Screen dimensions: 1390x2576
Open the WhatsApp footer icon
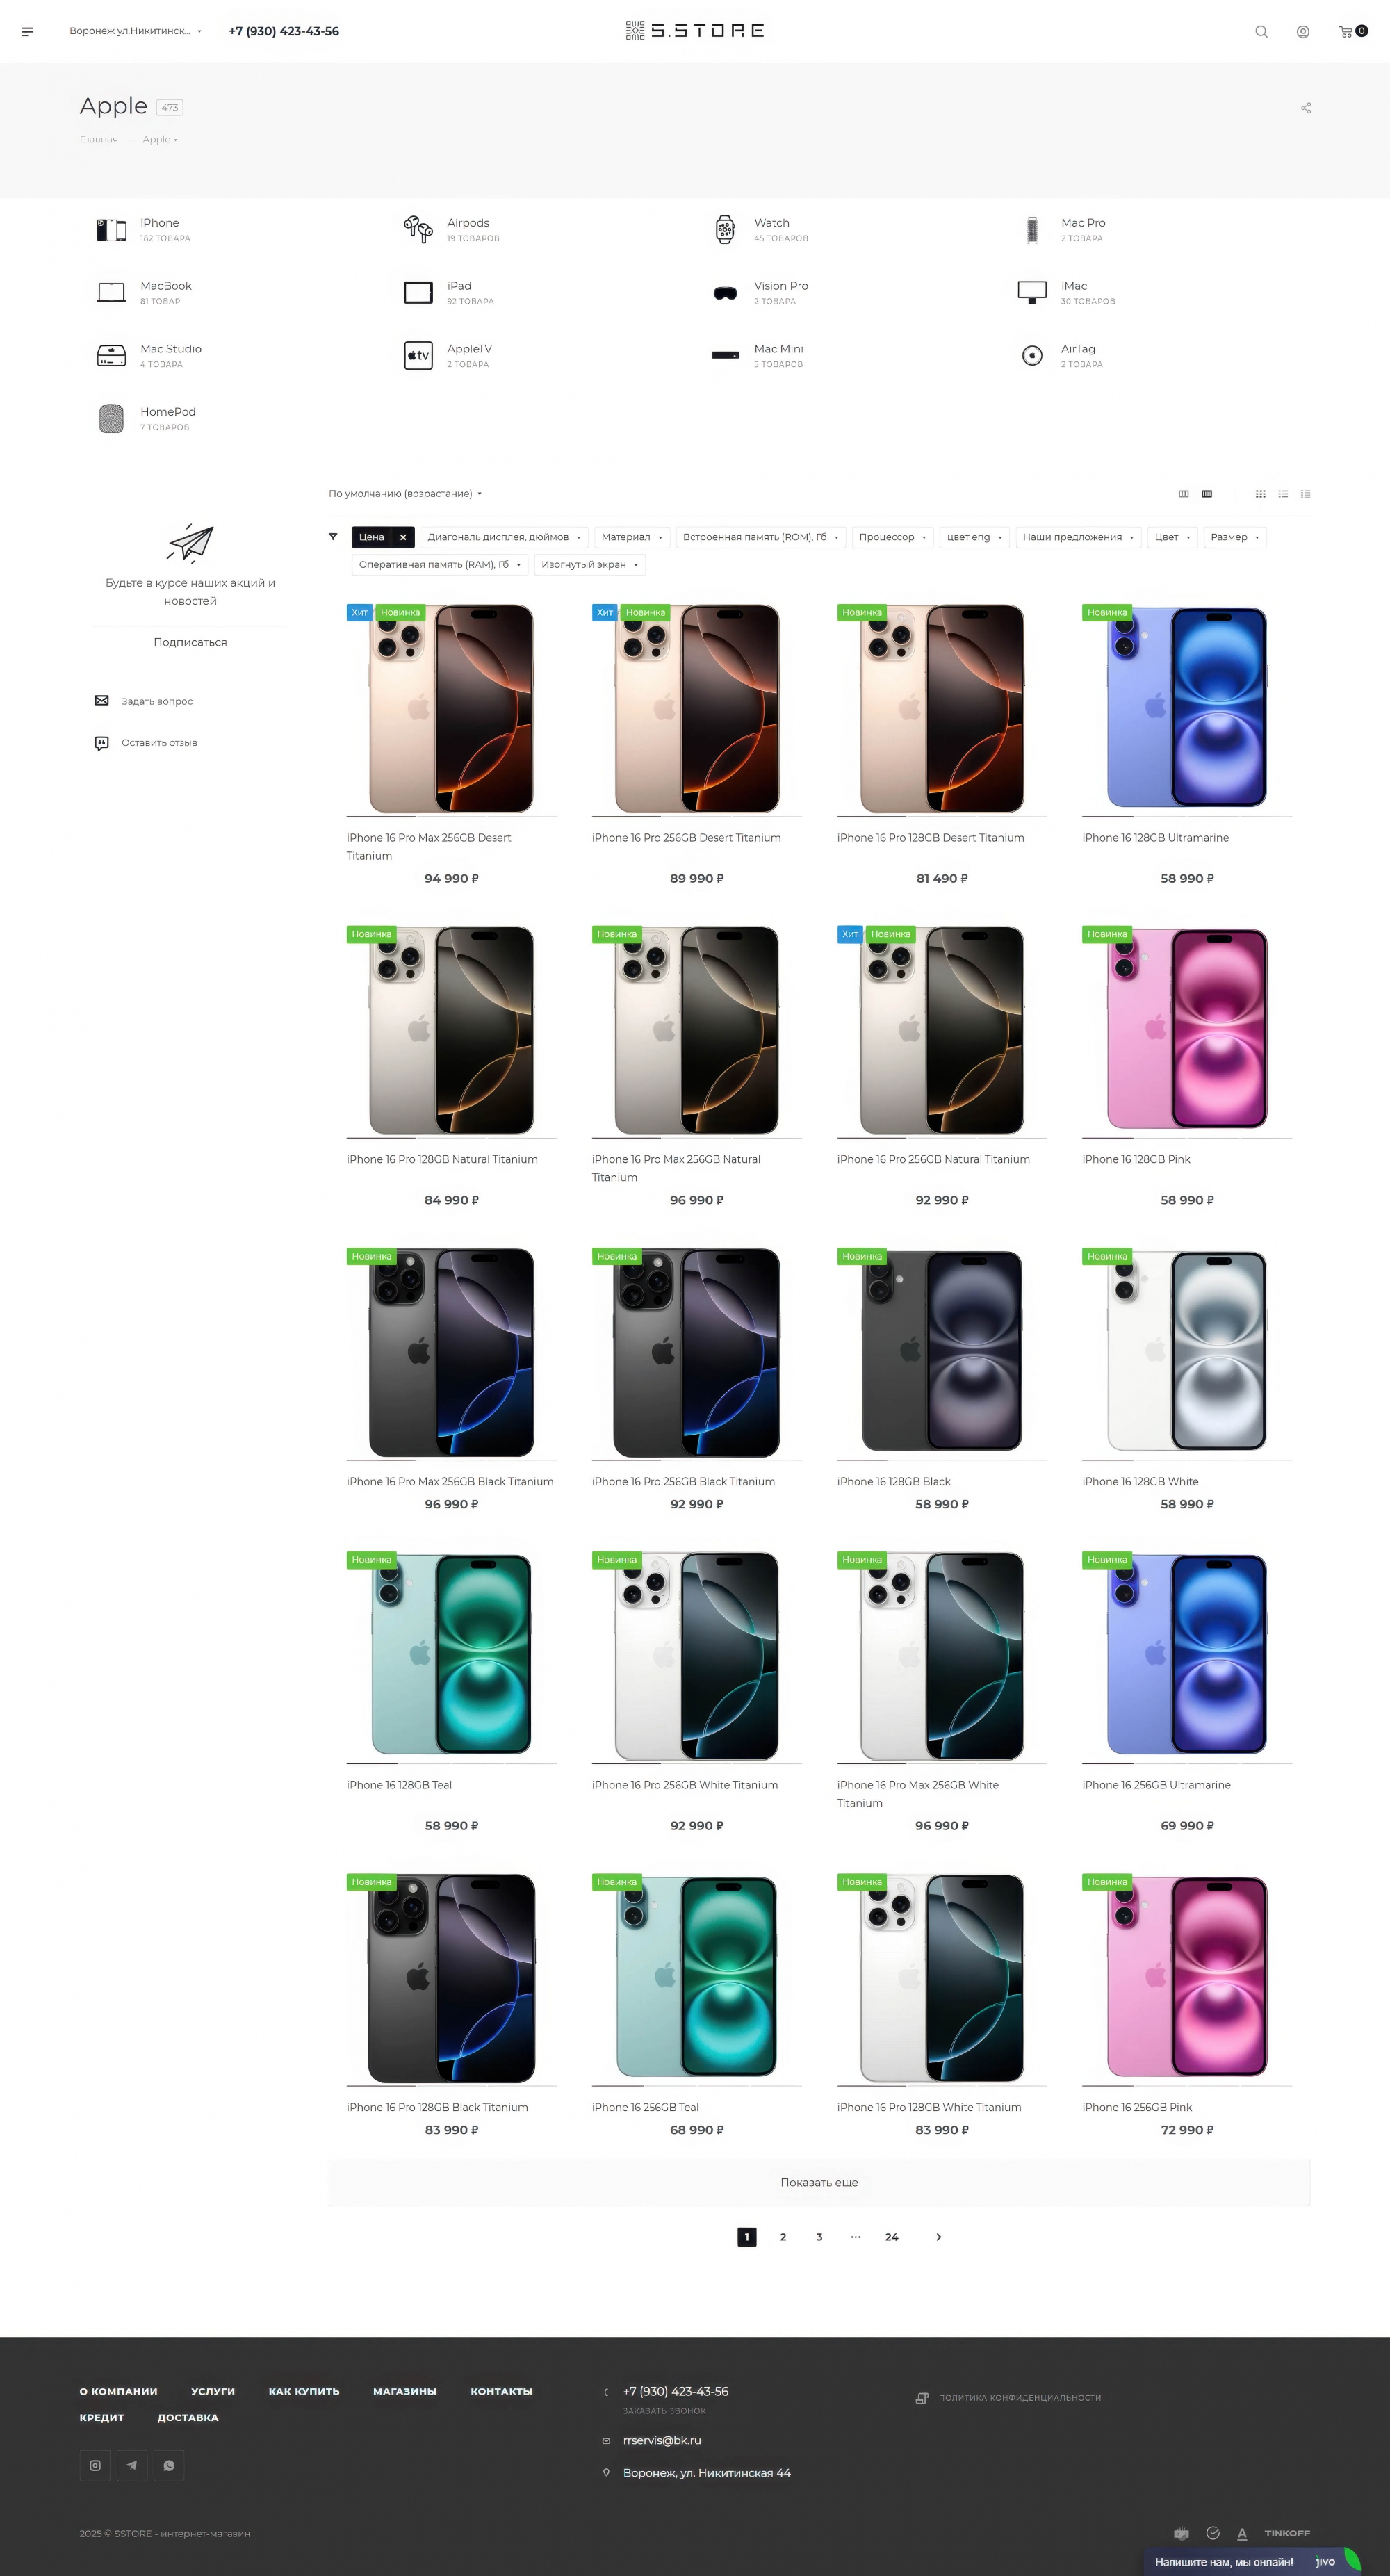click(169, 2465)
